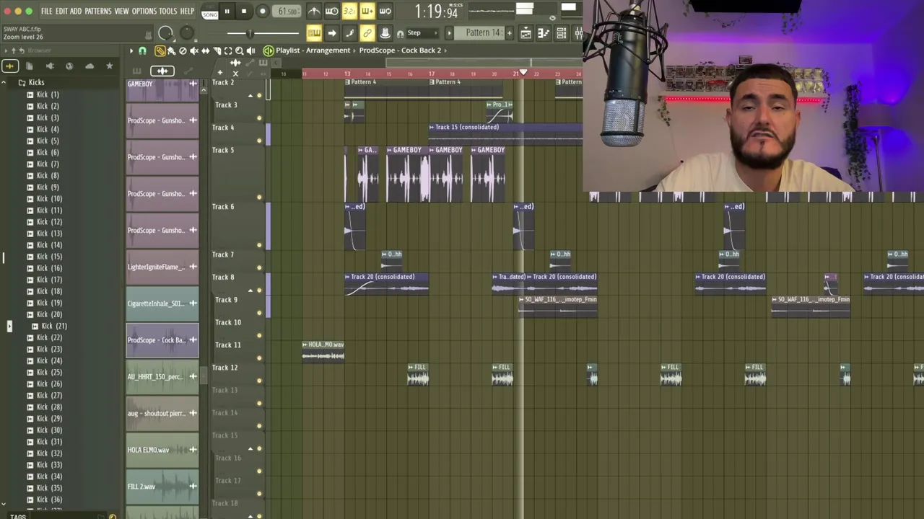Click the transport record button
The width and height of the screenshot is (924, 519).
[262, 11]
